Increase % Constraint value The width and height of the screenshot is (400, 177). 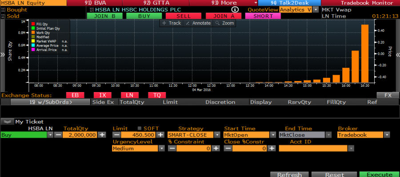coord(216,148)
